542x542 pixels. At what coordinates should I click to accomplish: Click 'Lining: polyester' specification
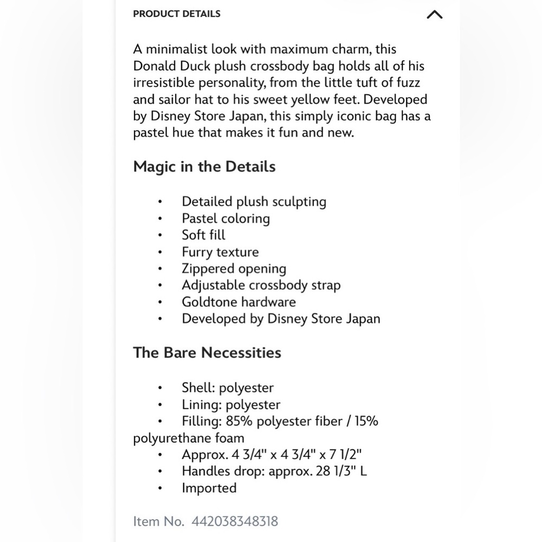[x=231, y=405]
